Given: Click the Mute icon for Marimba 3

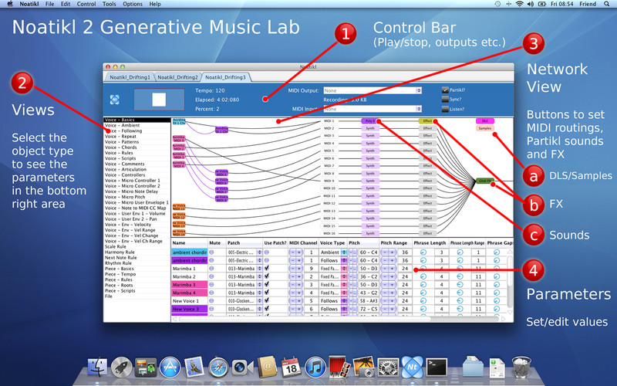Looking at the screenshot, I should (x=211, y=284).
